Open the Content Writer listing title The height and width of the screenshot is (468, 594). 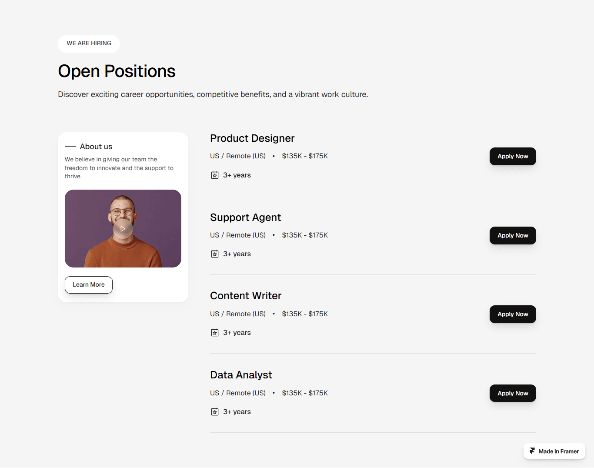(x=246, y=296)
